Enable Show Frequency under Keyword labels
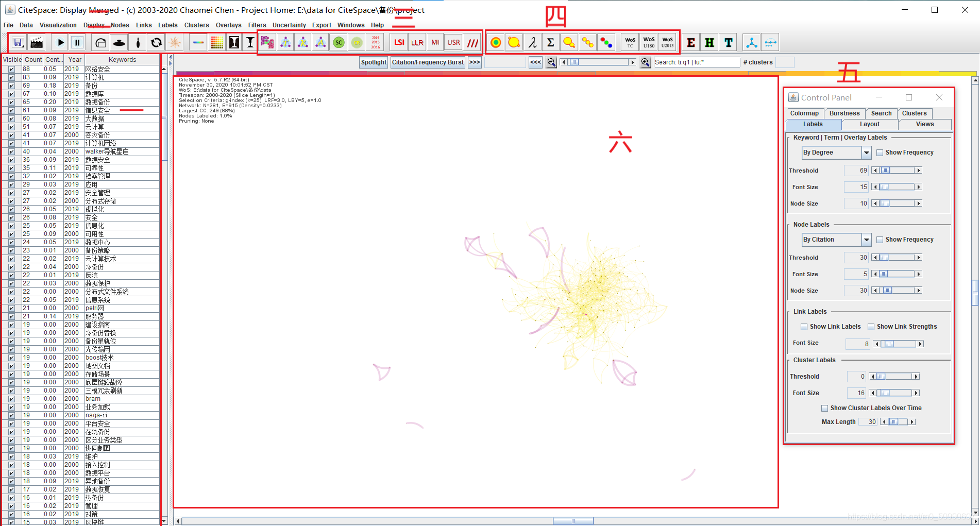This screenshot has width=980, height=526. tap(880, 152)
